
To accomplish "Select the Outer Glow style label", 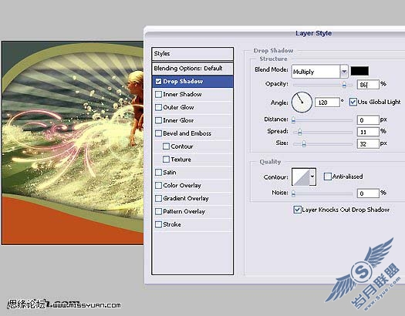I will coord(178,107).
